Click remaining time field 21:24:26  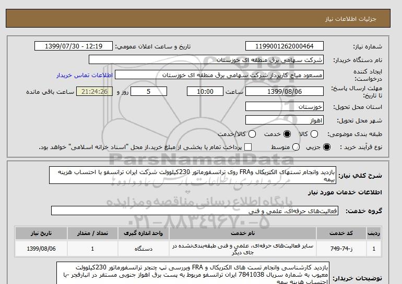coord(94,91)
